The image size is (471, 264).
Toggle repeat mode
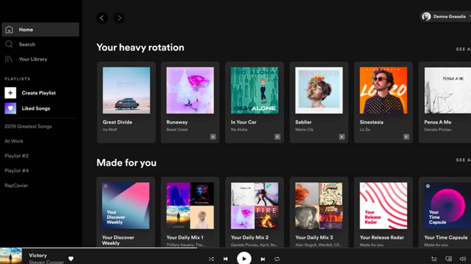277,259
